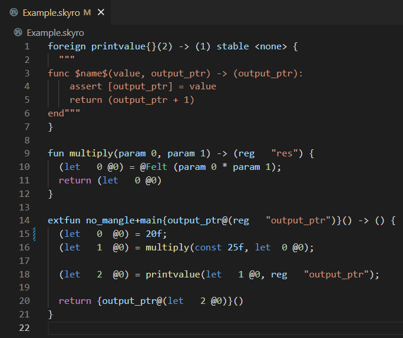Click the 'multiply' call on line 16

pos(167,247)
